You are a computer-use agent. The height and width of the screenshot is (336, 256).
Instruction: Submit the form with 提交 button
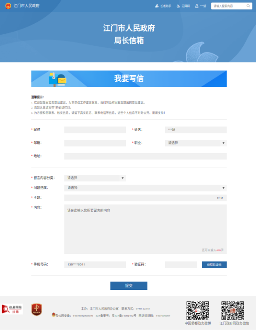128,286
